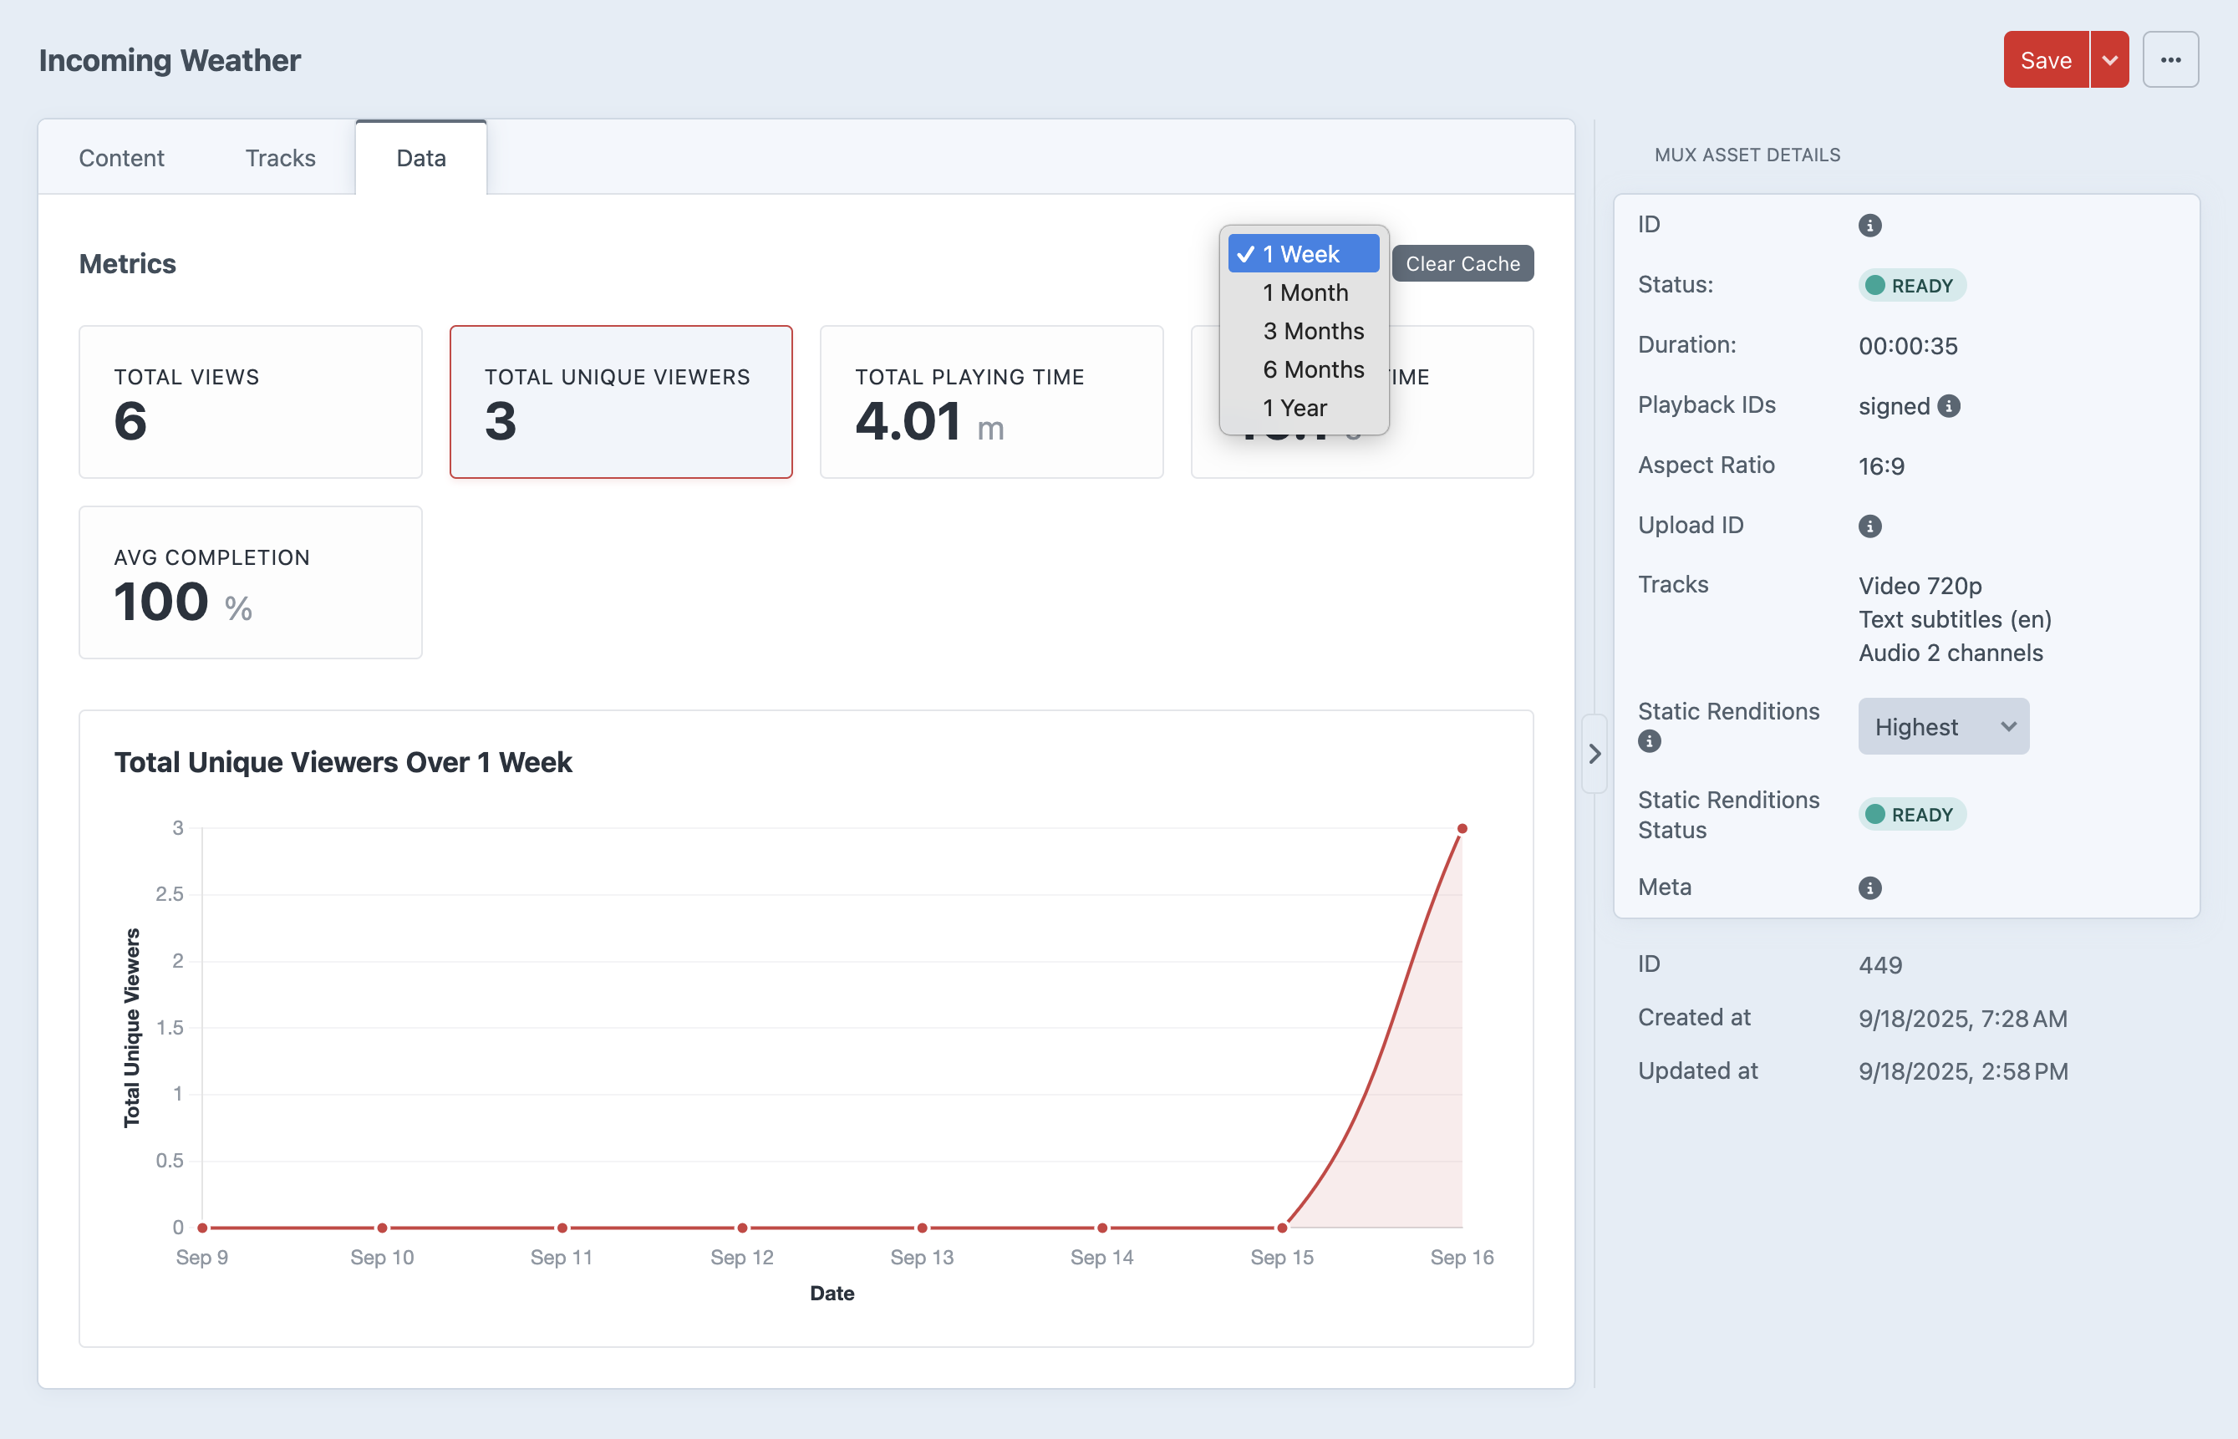Click the info icon under Static Renditions

[x=1650, y=741]
